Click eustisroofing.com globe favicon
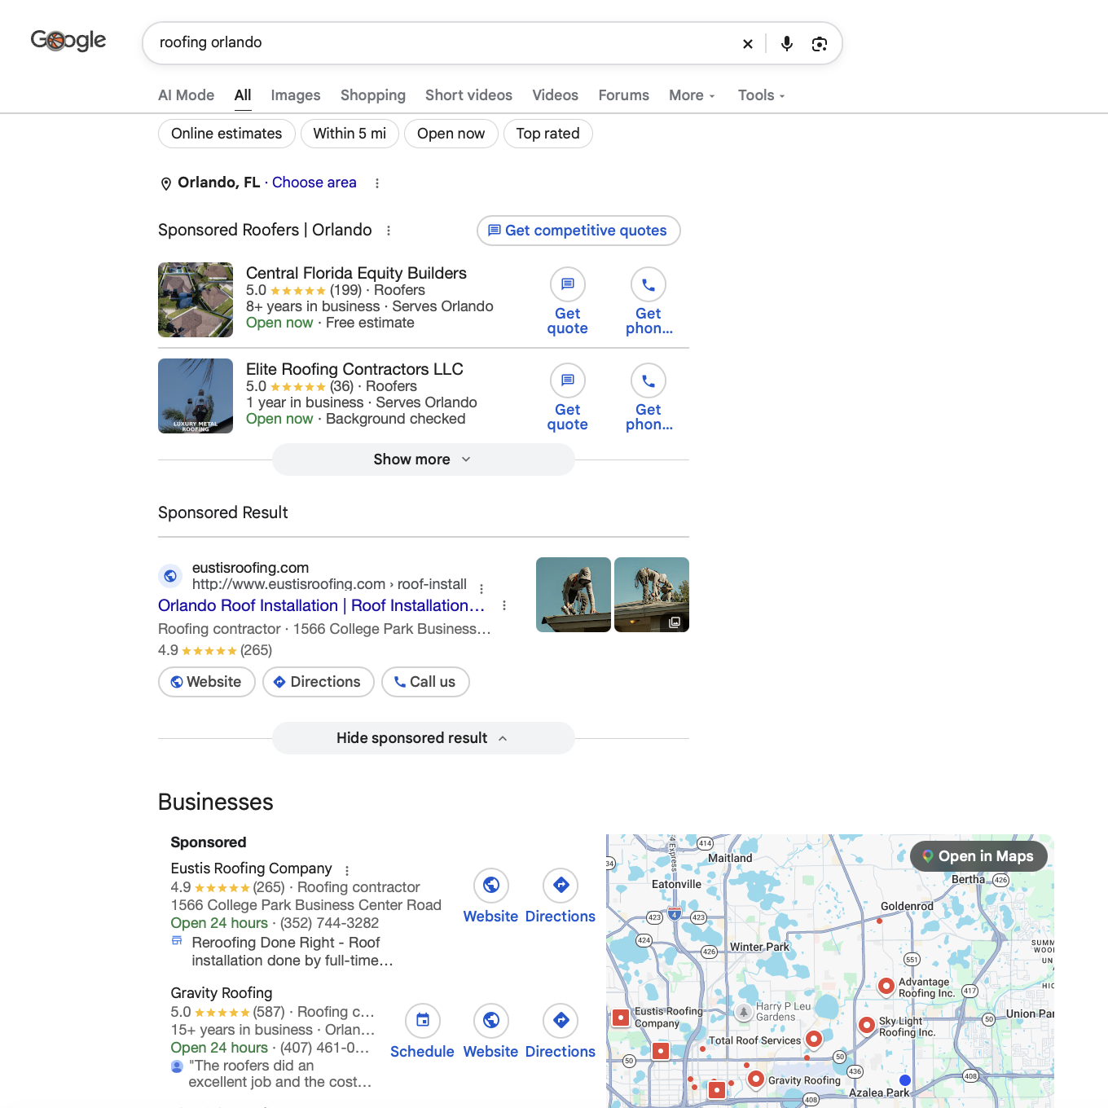This screenshot has height=1108, width=1108. [x=170, y=576]
